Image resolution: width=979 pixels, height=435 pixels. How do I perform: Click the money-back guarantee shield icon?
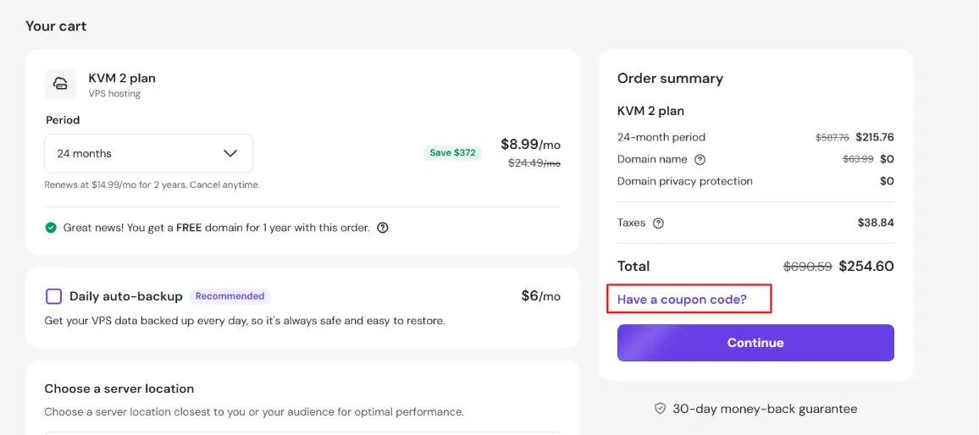(x=660, y=409)
